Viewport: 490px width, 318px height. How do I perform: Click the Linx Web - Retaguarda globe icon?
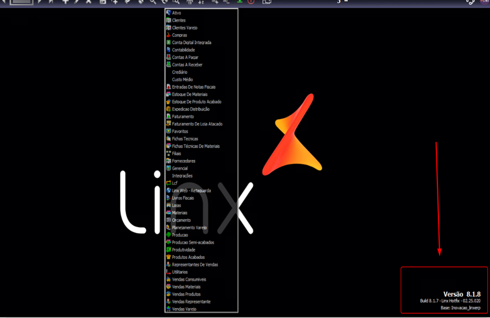[169, 190]
